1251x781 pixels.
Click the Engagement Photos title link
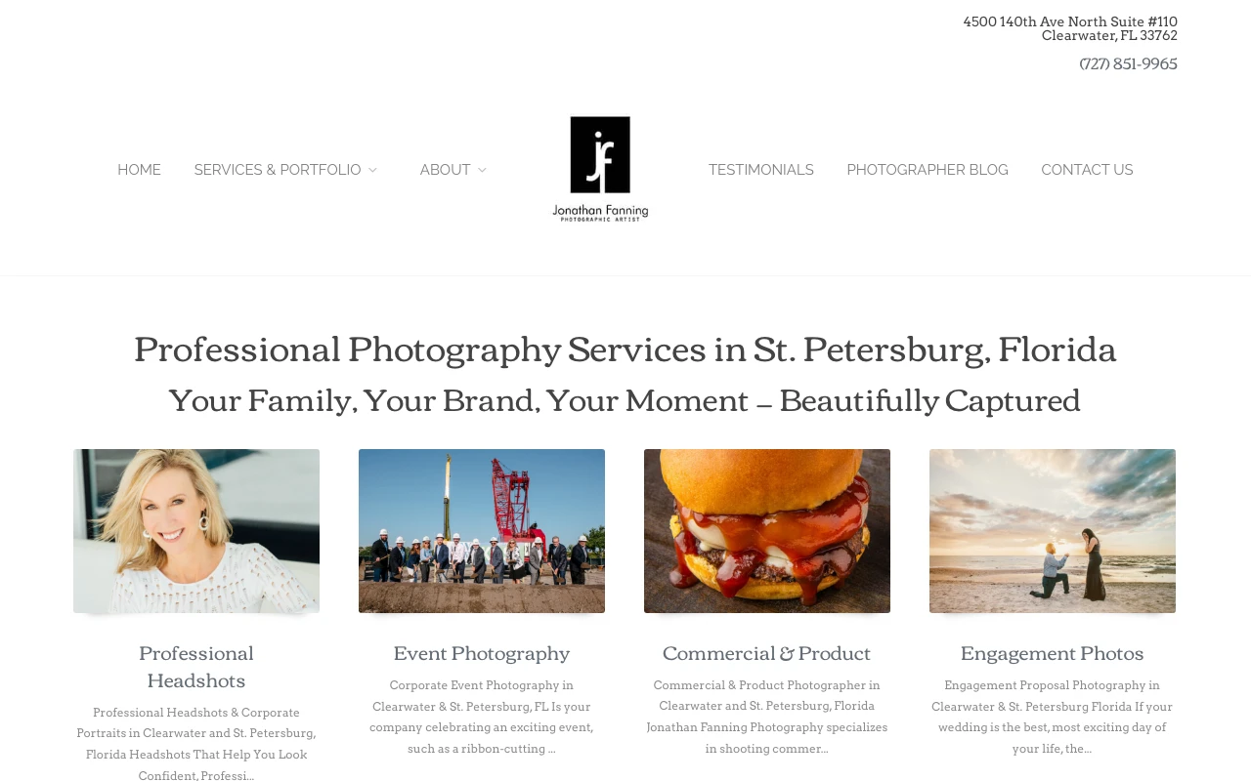(x=1053, y=652)
